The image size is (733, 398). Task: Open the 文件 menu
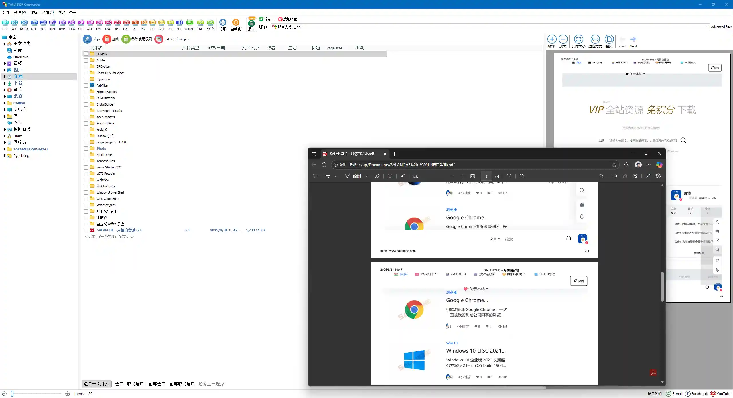click(6, 12)
